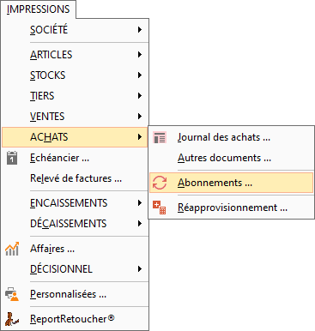Expand the STOCKS submenu arrow
315x331 pixels.
[x=140, y=75]
